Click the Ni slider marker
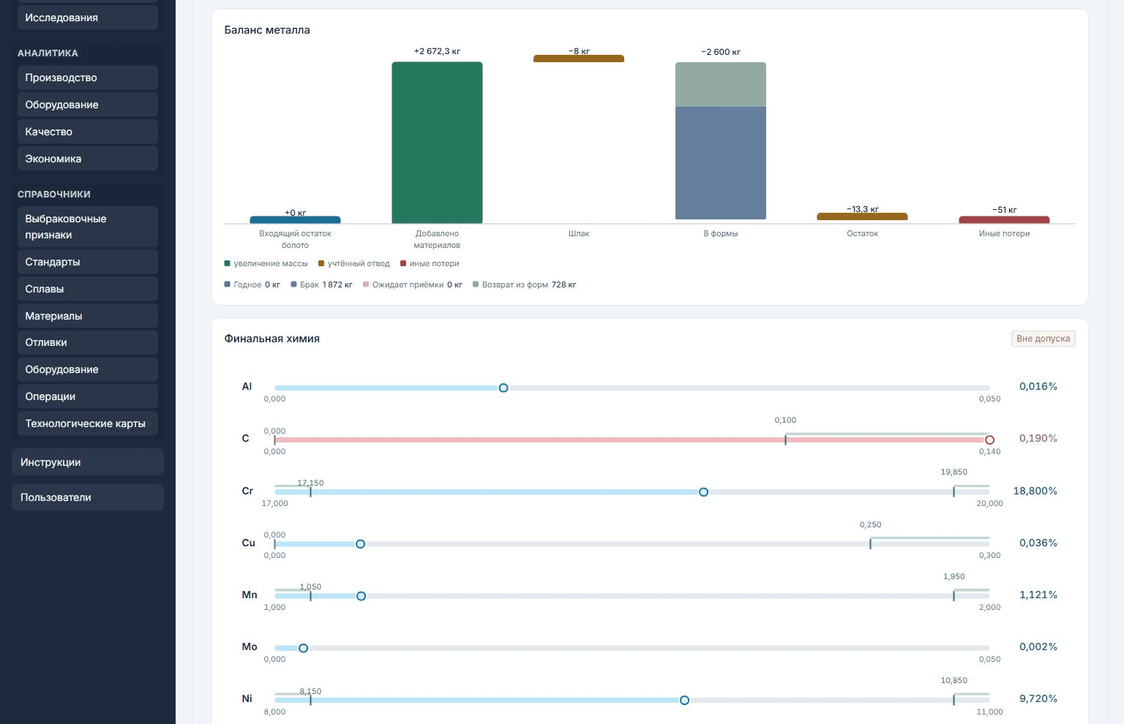 pos(684,701)
